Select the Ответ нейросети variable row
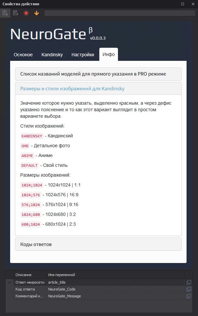Screen dimensions: 198x316 [x=29, y=282]
